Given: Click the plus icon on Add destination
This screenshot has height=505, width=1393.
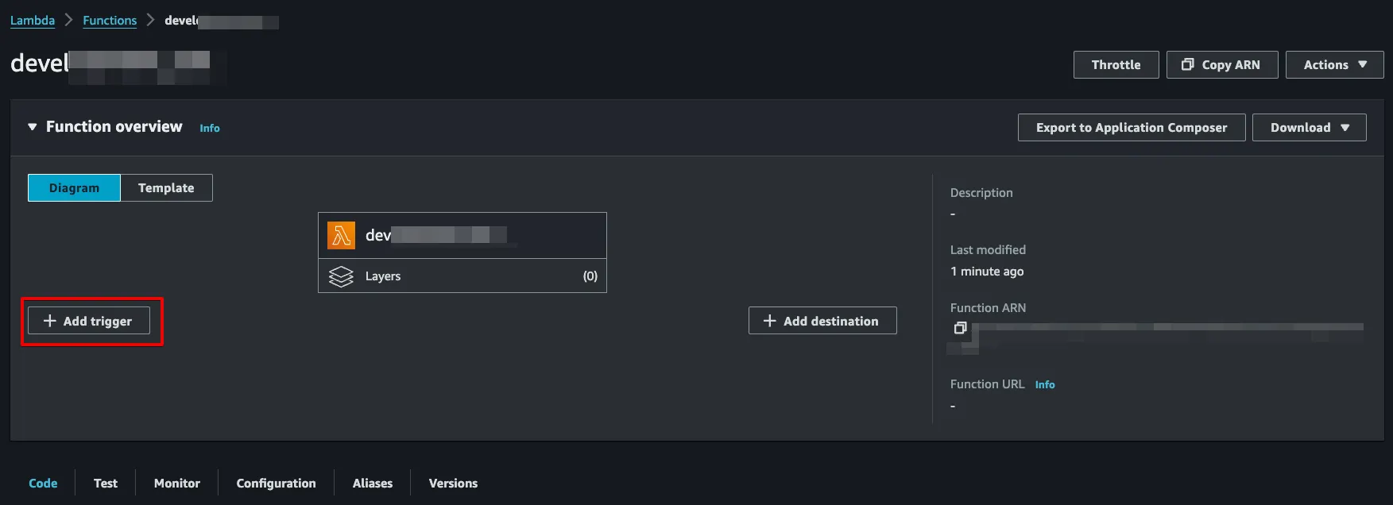Looking at the screenshot, I should pyautogui.click(x=769, y=321).
